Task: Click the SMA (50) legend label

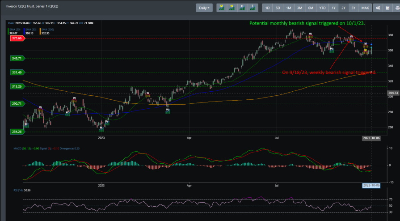Action: click(x=31, y=30)
